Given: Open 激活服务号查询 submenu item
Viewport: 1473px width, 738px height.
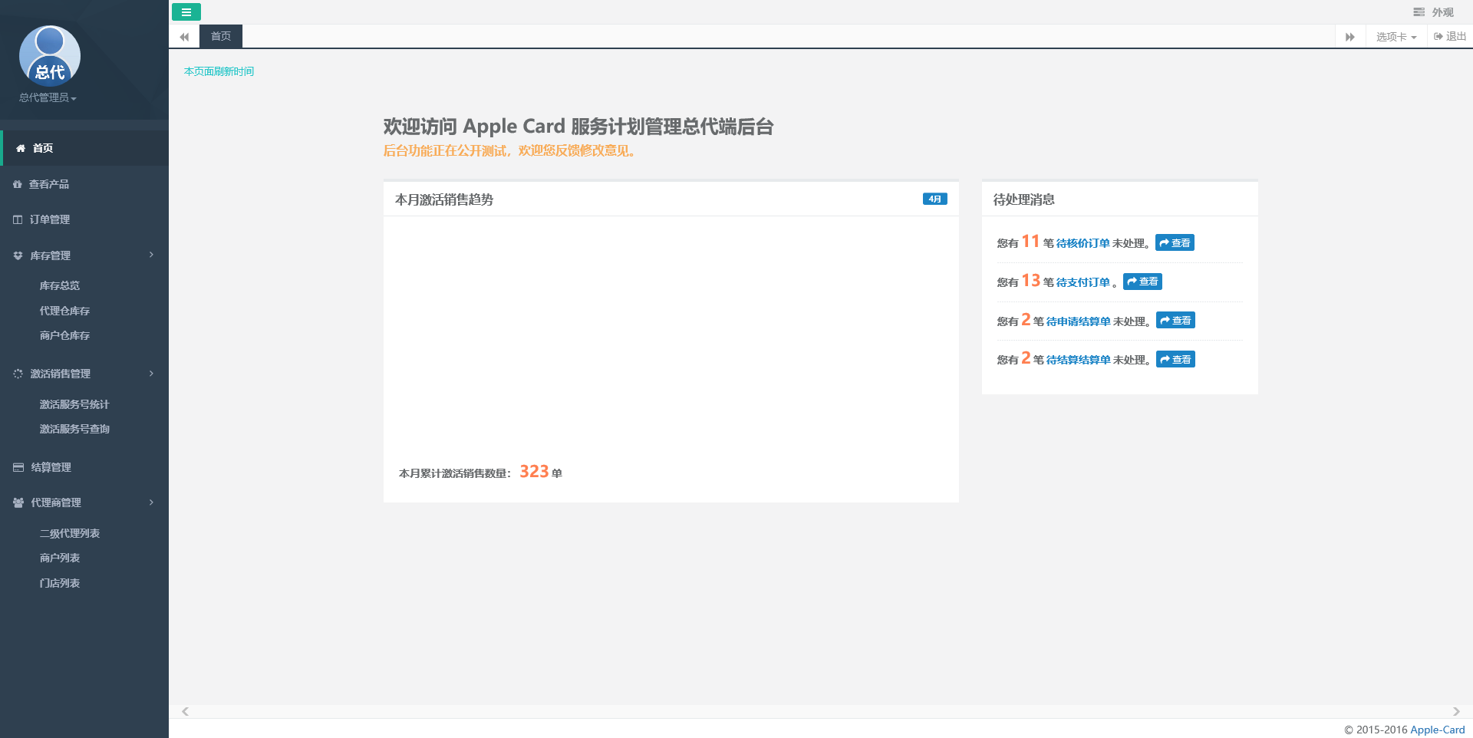Looking at the screenshot, I should click(74, 429).
